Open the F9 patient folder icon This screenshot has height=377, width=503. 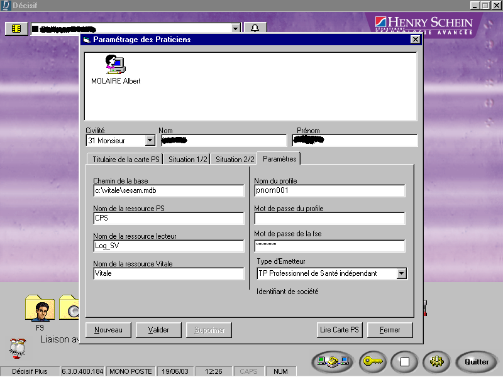(x=40, y=309)
